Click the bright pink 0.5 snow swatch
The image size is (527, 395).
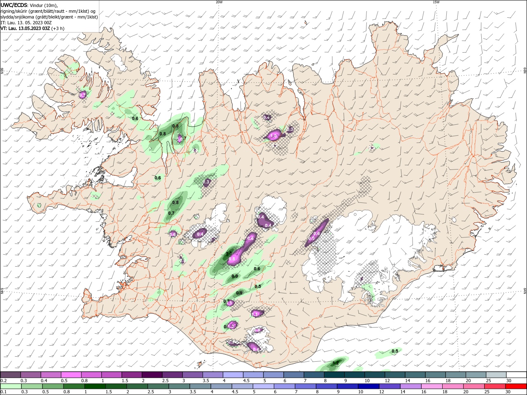[x=71, y=375]
